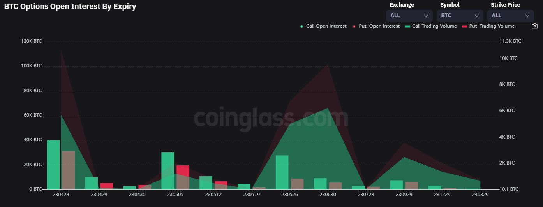543x207 pixels.
Task: Click the coinglass.com watermark
Action: tap(271, 118)
